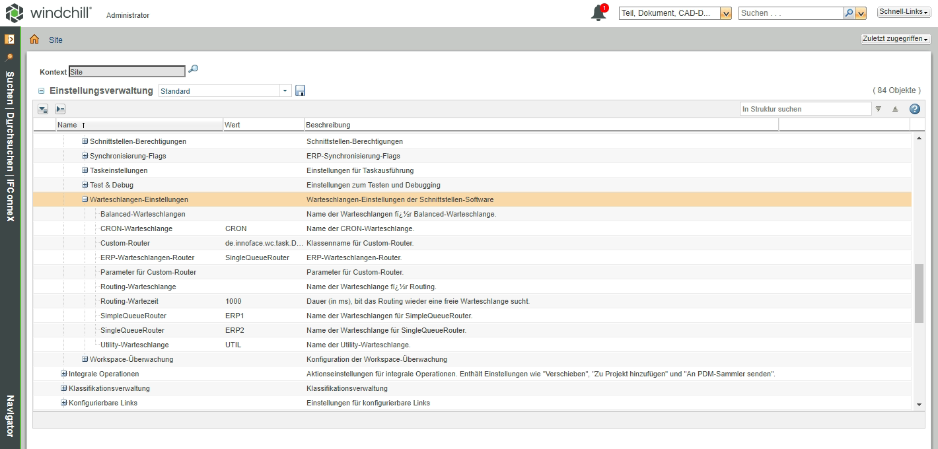Click the Kontext search magnifier icon
The image size is (938, 449).
click(194, 69)
